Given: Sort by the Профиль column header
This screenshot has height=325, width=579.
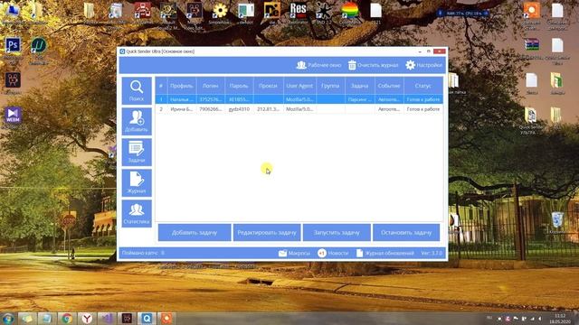Looking at the screenshot, I should pyautogui.click(x=182, y=86).
